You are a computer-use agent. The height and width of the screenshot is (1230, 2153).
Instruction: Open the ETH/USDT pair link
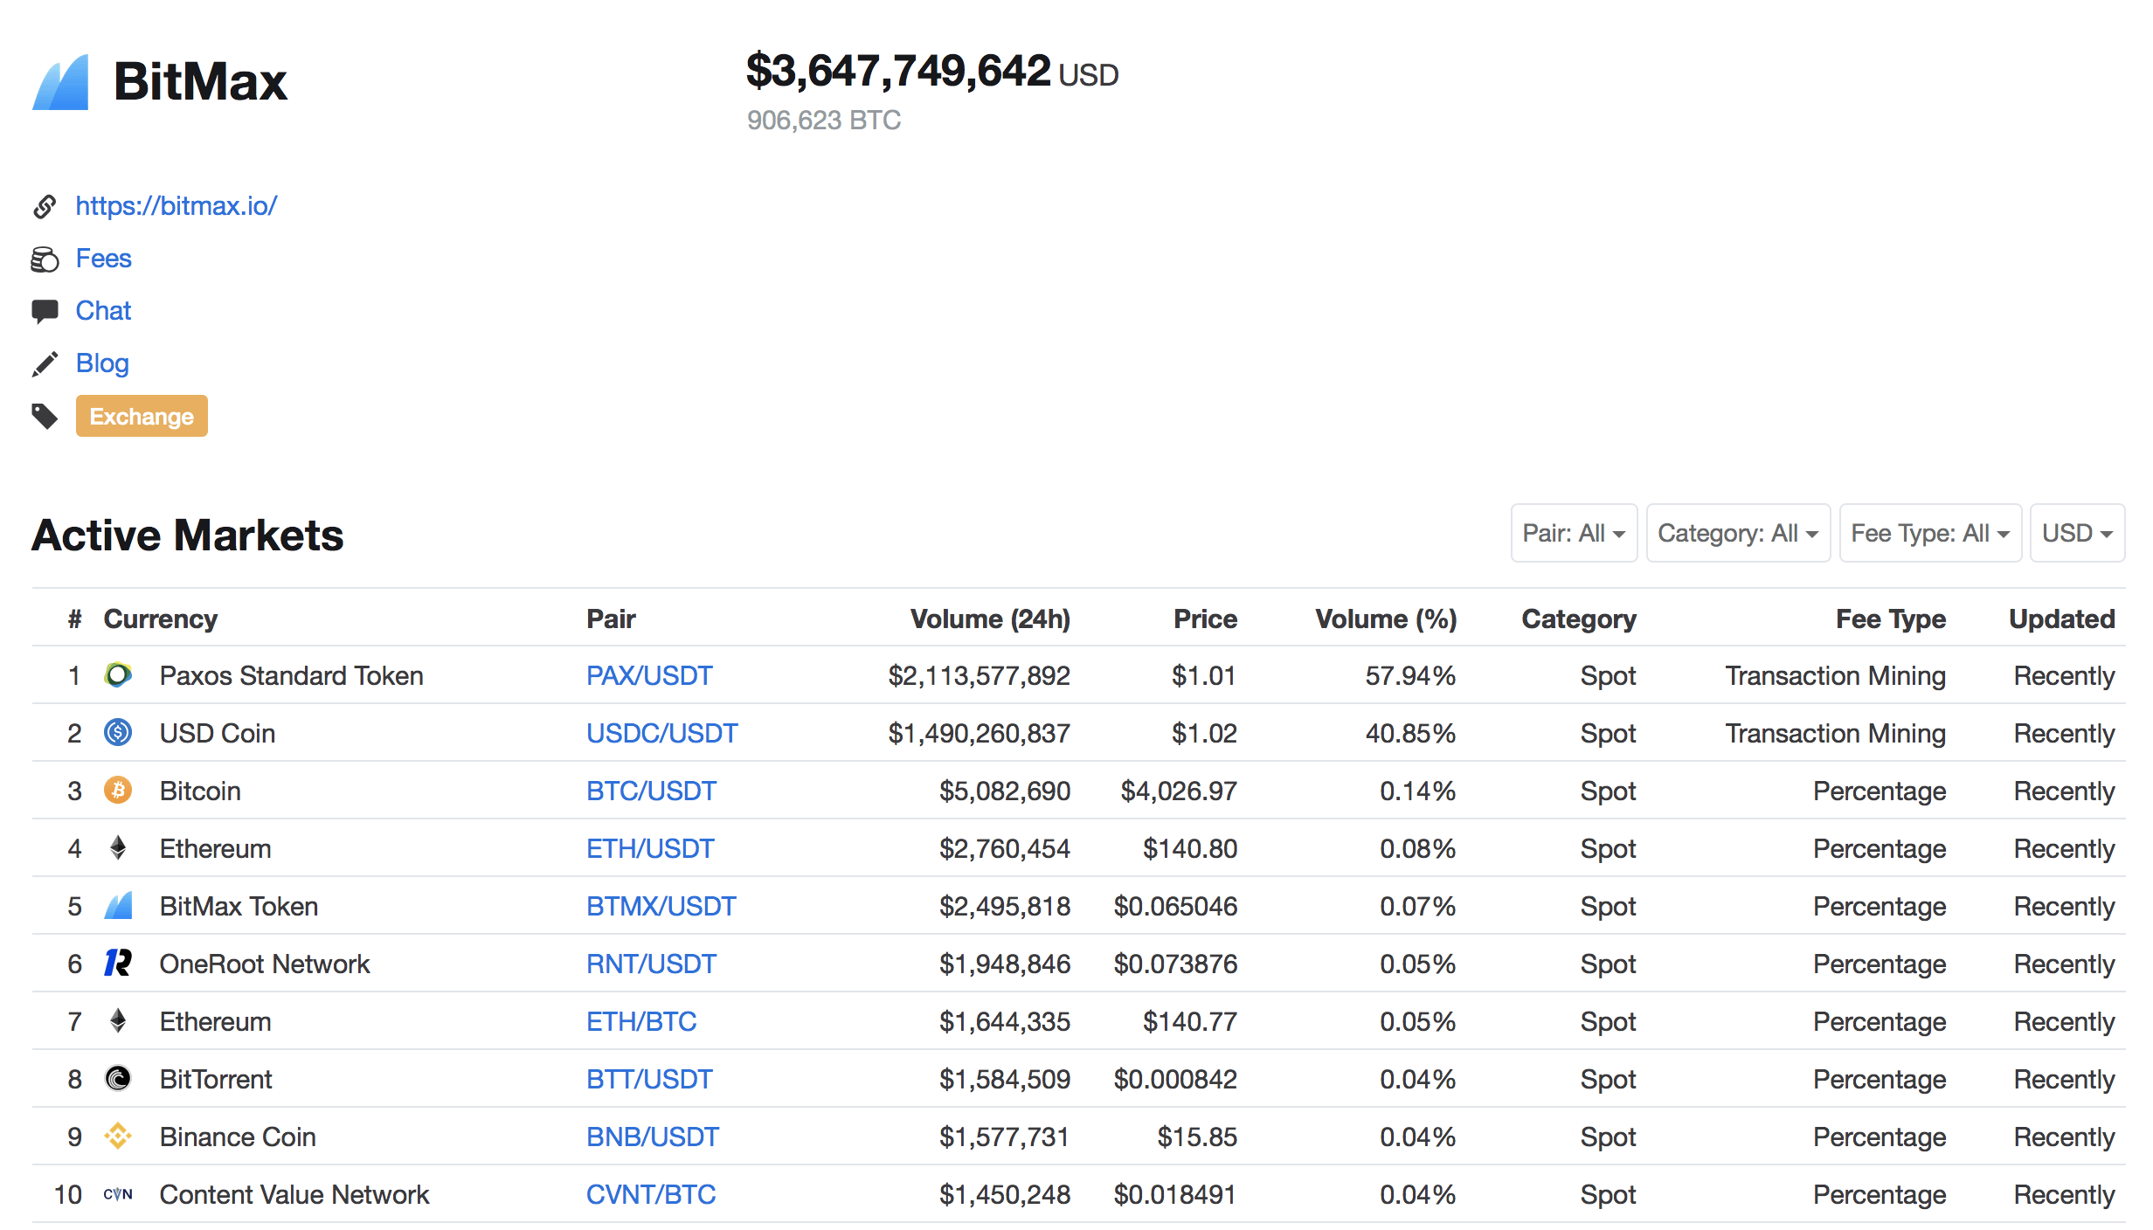point(650,848)
